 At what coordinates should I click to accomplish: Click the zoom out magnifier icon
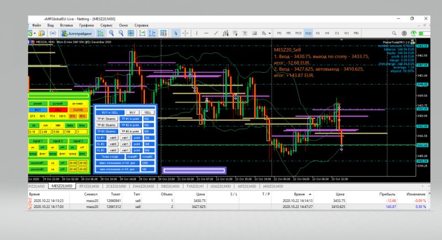tap(121, 34)
